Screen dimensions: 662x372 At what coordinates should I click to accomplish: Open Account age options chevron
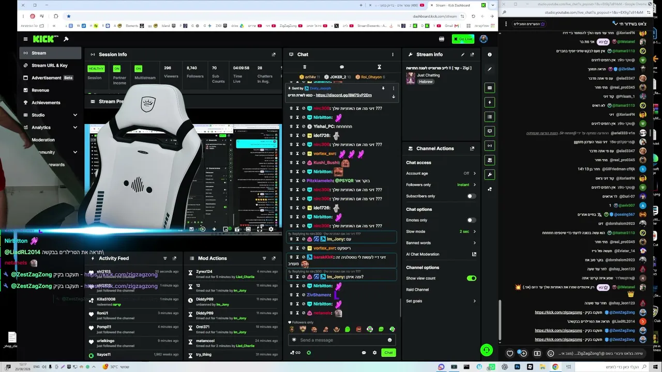pos(474,174)
